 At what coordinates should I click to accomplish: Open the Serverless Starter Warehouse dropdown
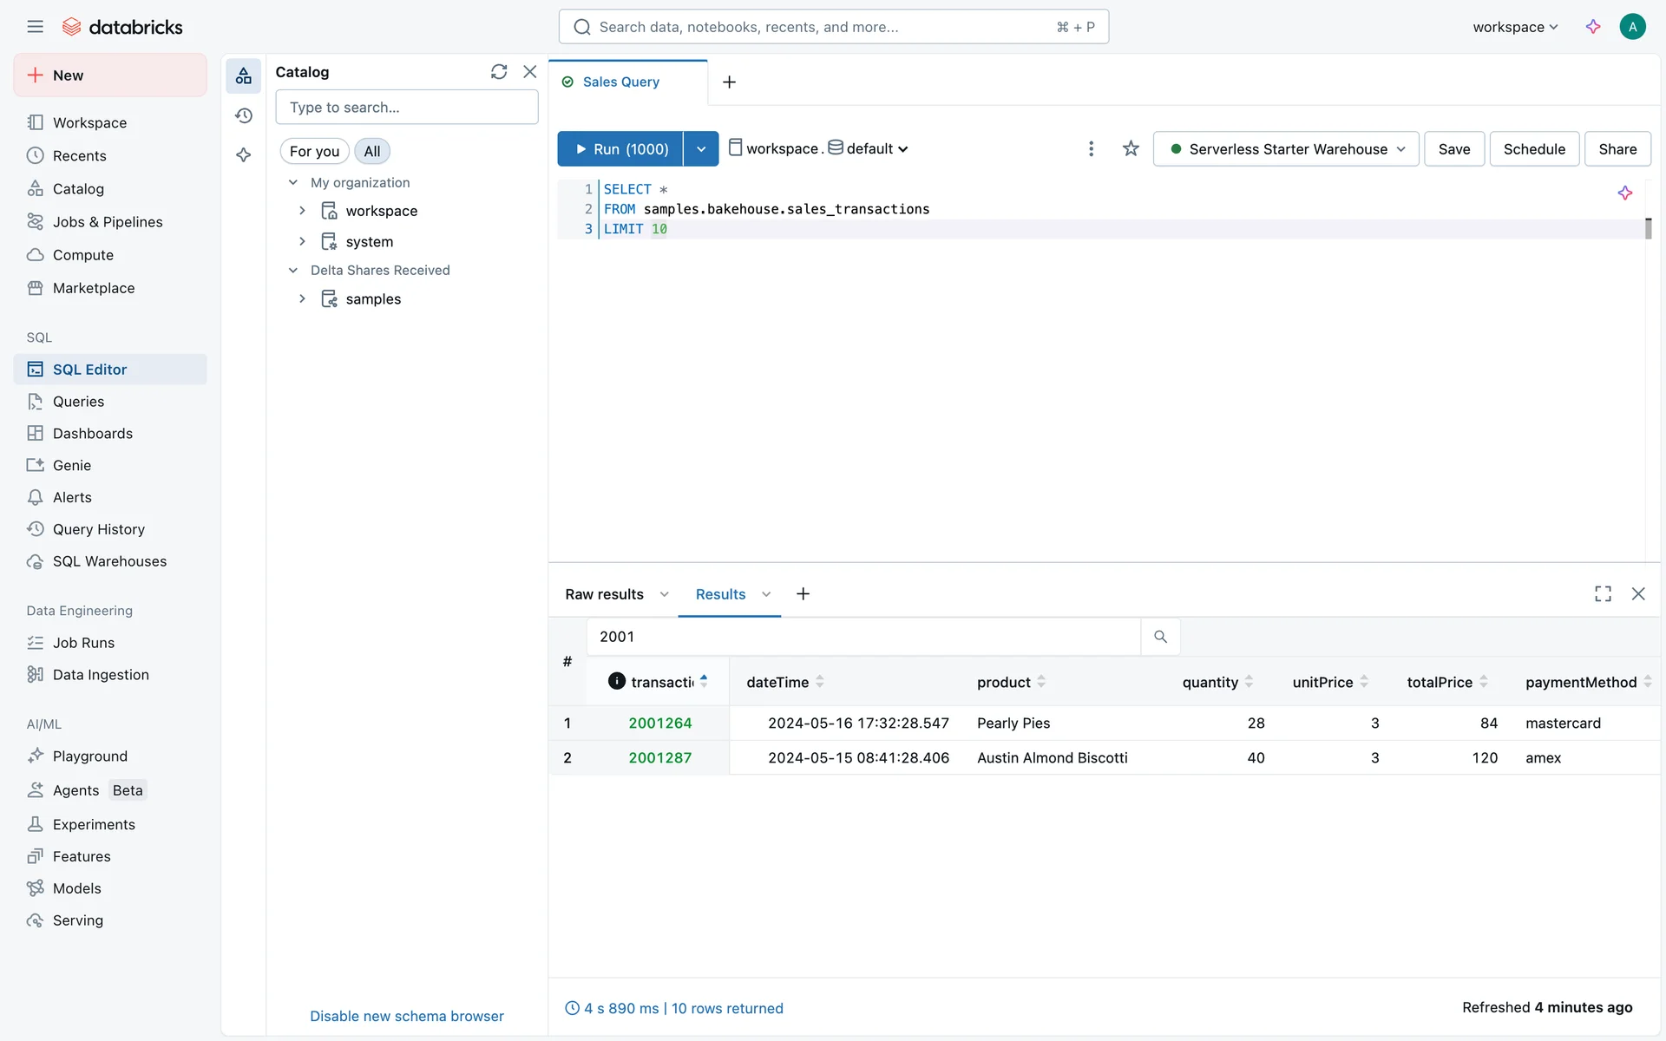[x=1286, y=149]
